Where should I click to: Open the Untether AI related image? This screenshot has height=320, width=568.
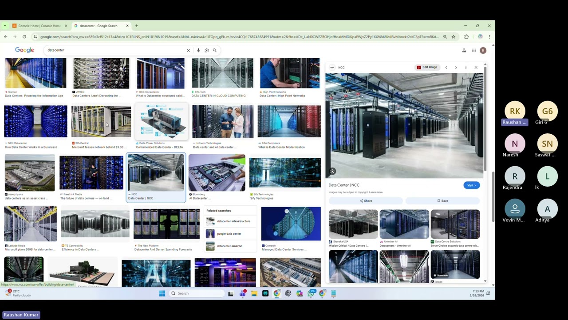pyautogui.click(x=404, y=224)
